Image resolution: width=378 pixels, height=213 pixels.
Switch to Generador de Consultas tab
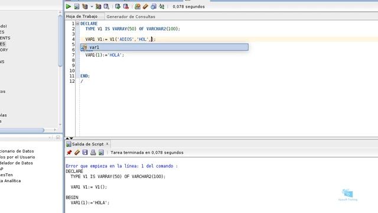tap(131, 17)
